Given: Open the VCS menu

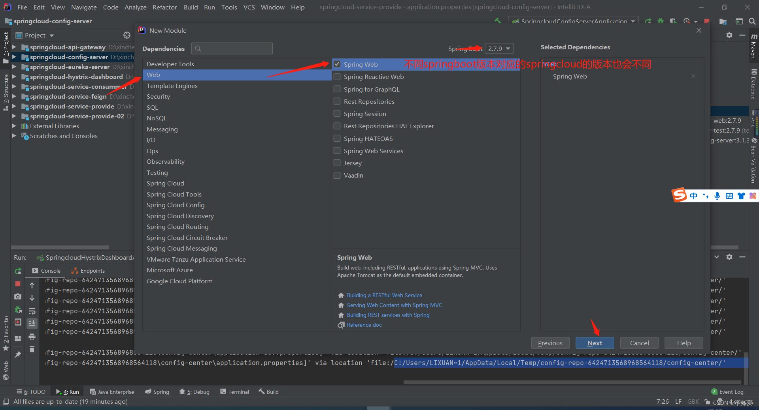Looking at the screenshot, I should click(249, 7).
